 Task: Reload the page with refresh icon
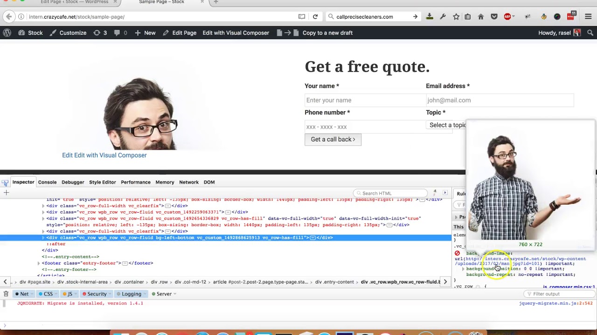click(315, 17)
